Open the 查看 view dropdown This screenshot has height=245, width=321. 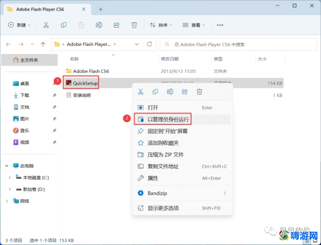point(193,25)
